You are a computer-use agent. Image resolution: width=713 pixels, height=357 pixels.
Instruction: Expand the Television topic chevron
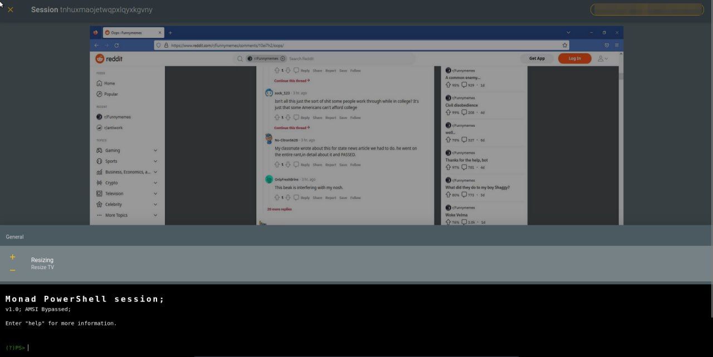(x=155, y=194)
